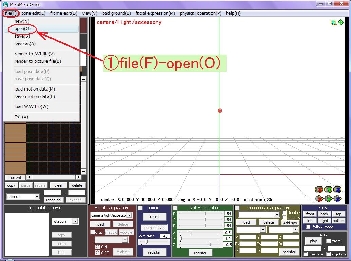The width and height of the screenshot is (351, 261).
Task: Select the OFF radio button
Action: pyautogui.click(x=98, y=253)
